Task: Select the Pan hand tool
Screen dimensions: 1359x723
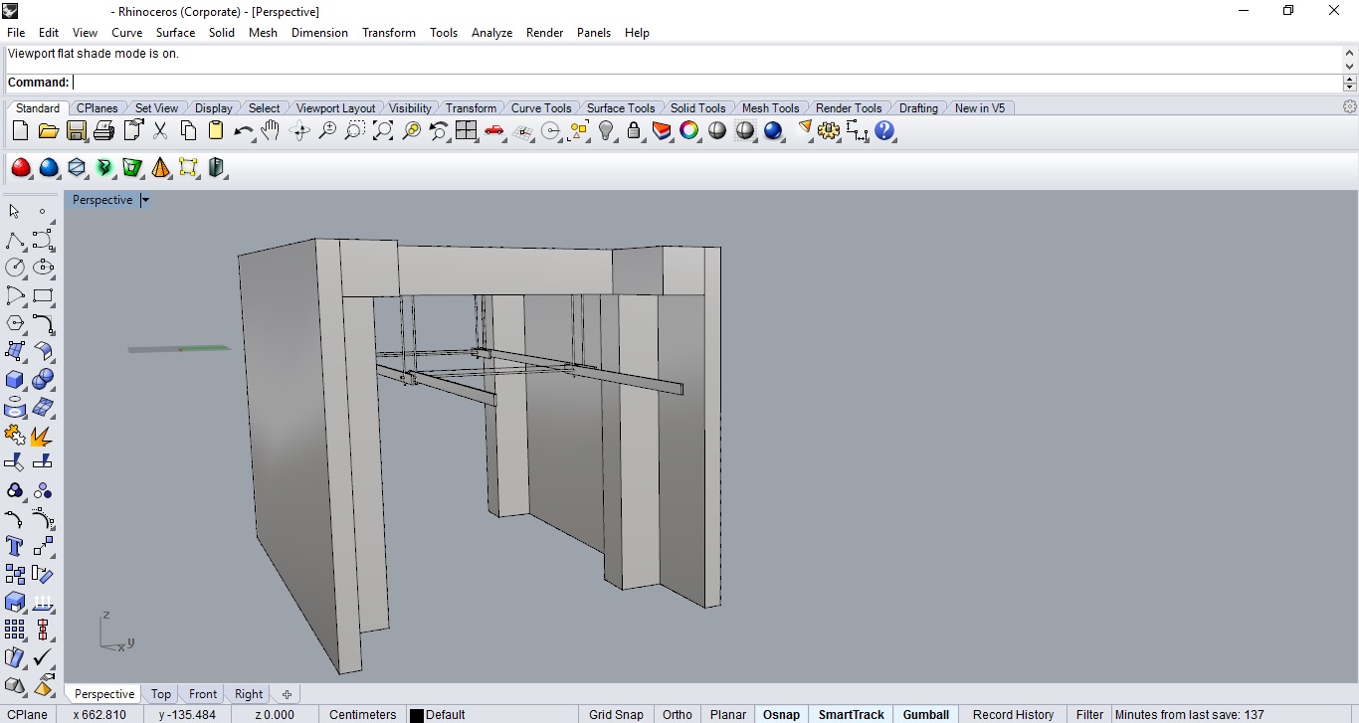Action: point(271,130)
